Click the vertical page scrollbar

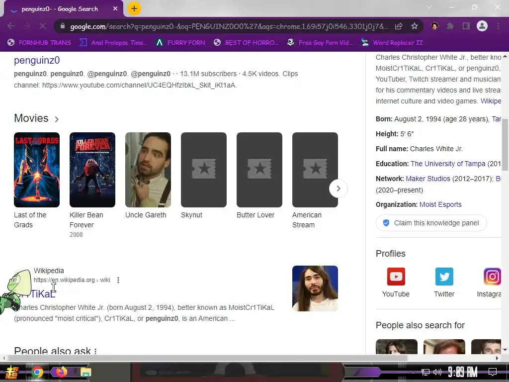click(505, 145)
